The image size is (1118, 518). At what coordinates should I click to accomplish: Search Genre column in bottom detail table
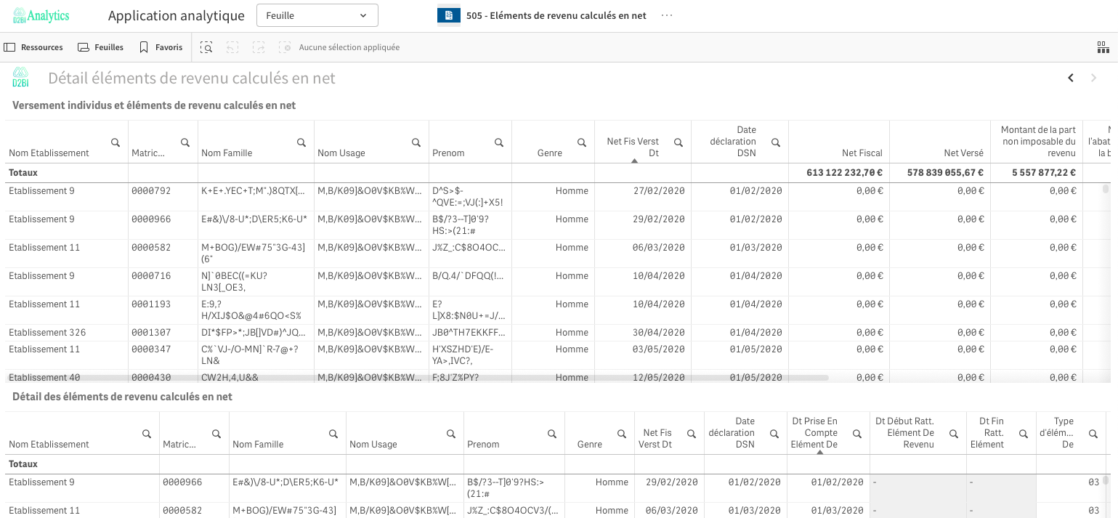(622, 434)
